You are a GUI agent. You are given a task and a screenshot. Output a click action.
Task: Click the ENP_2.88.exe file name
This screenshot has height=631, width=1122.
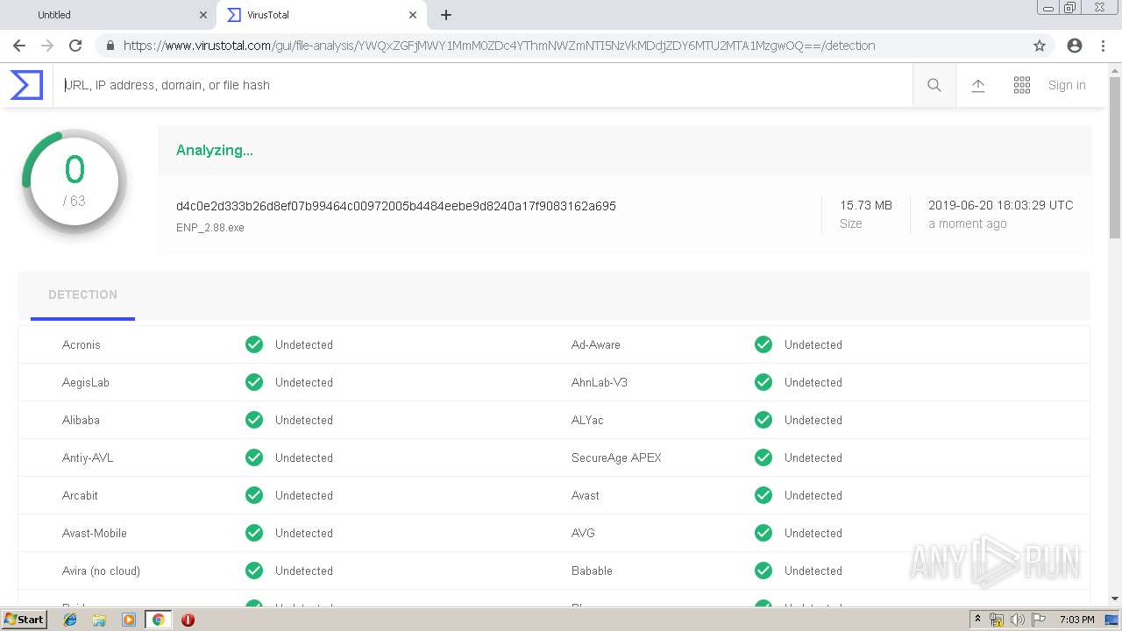click(210, 228)
